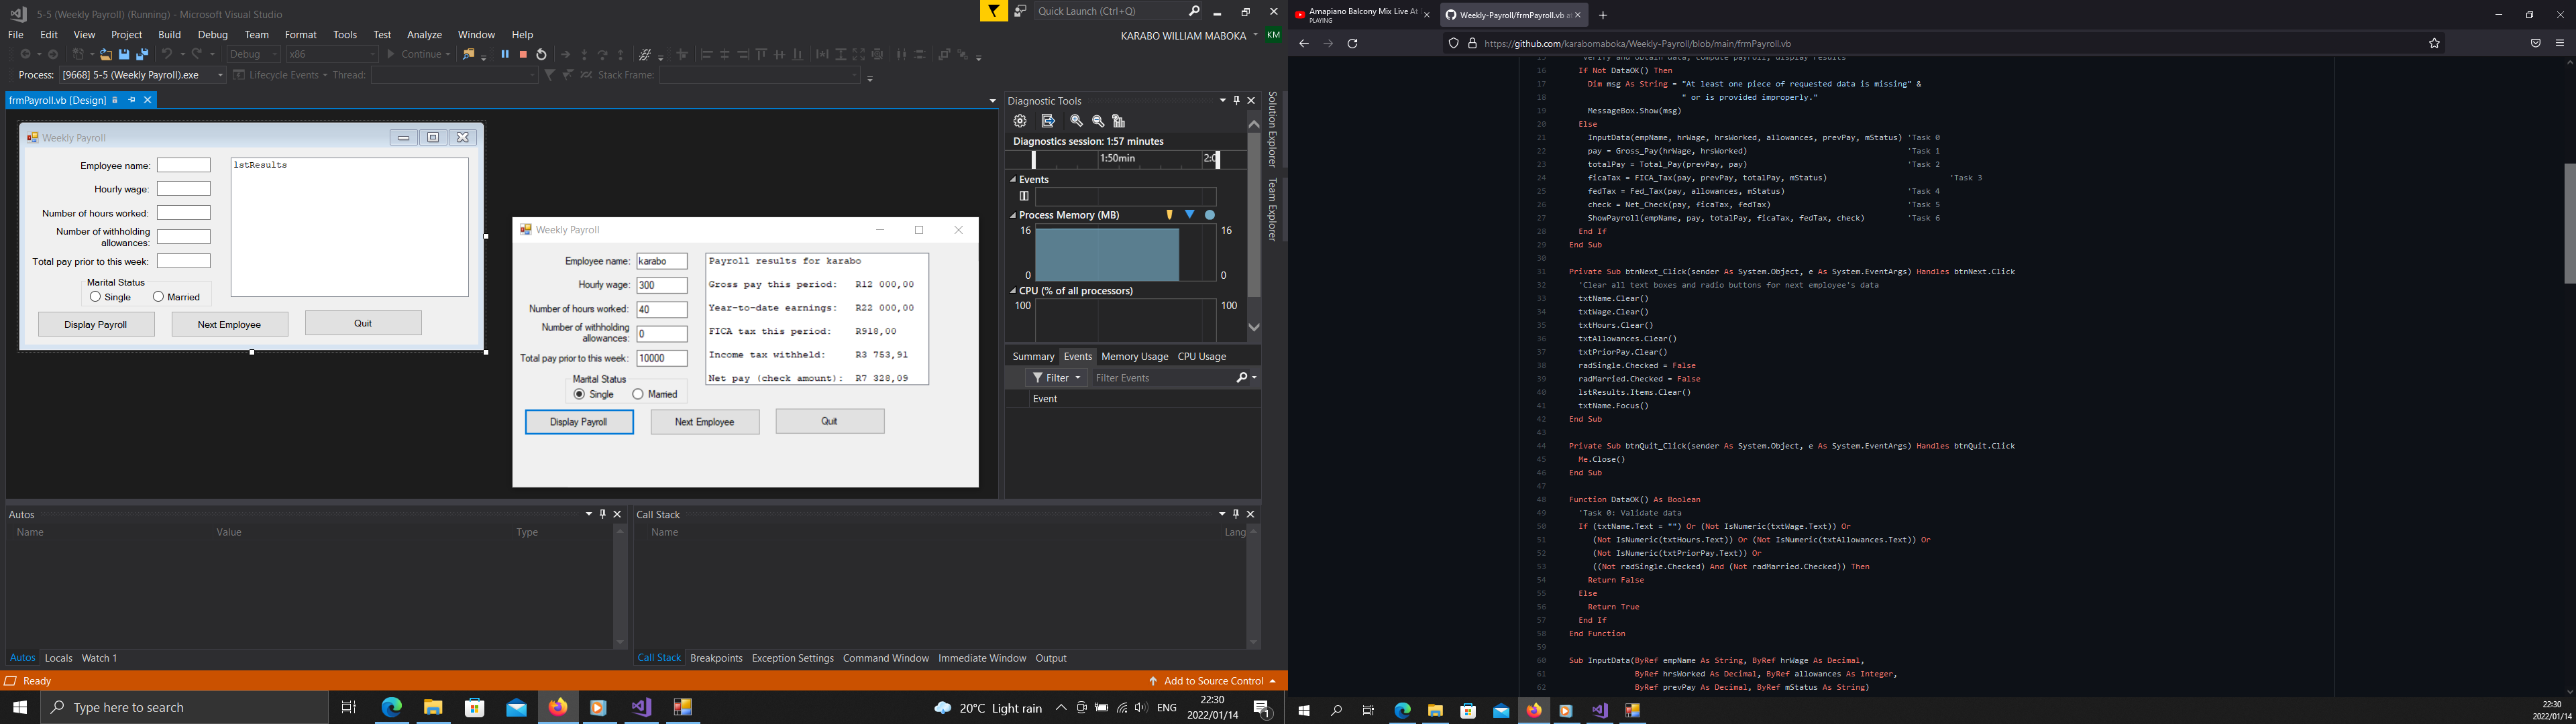
Task: Click the GitHub page vertical scrollbar thumb
Action: tap(2569, 223)
